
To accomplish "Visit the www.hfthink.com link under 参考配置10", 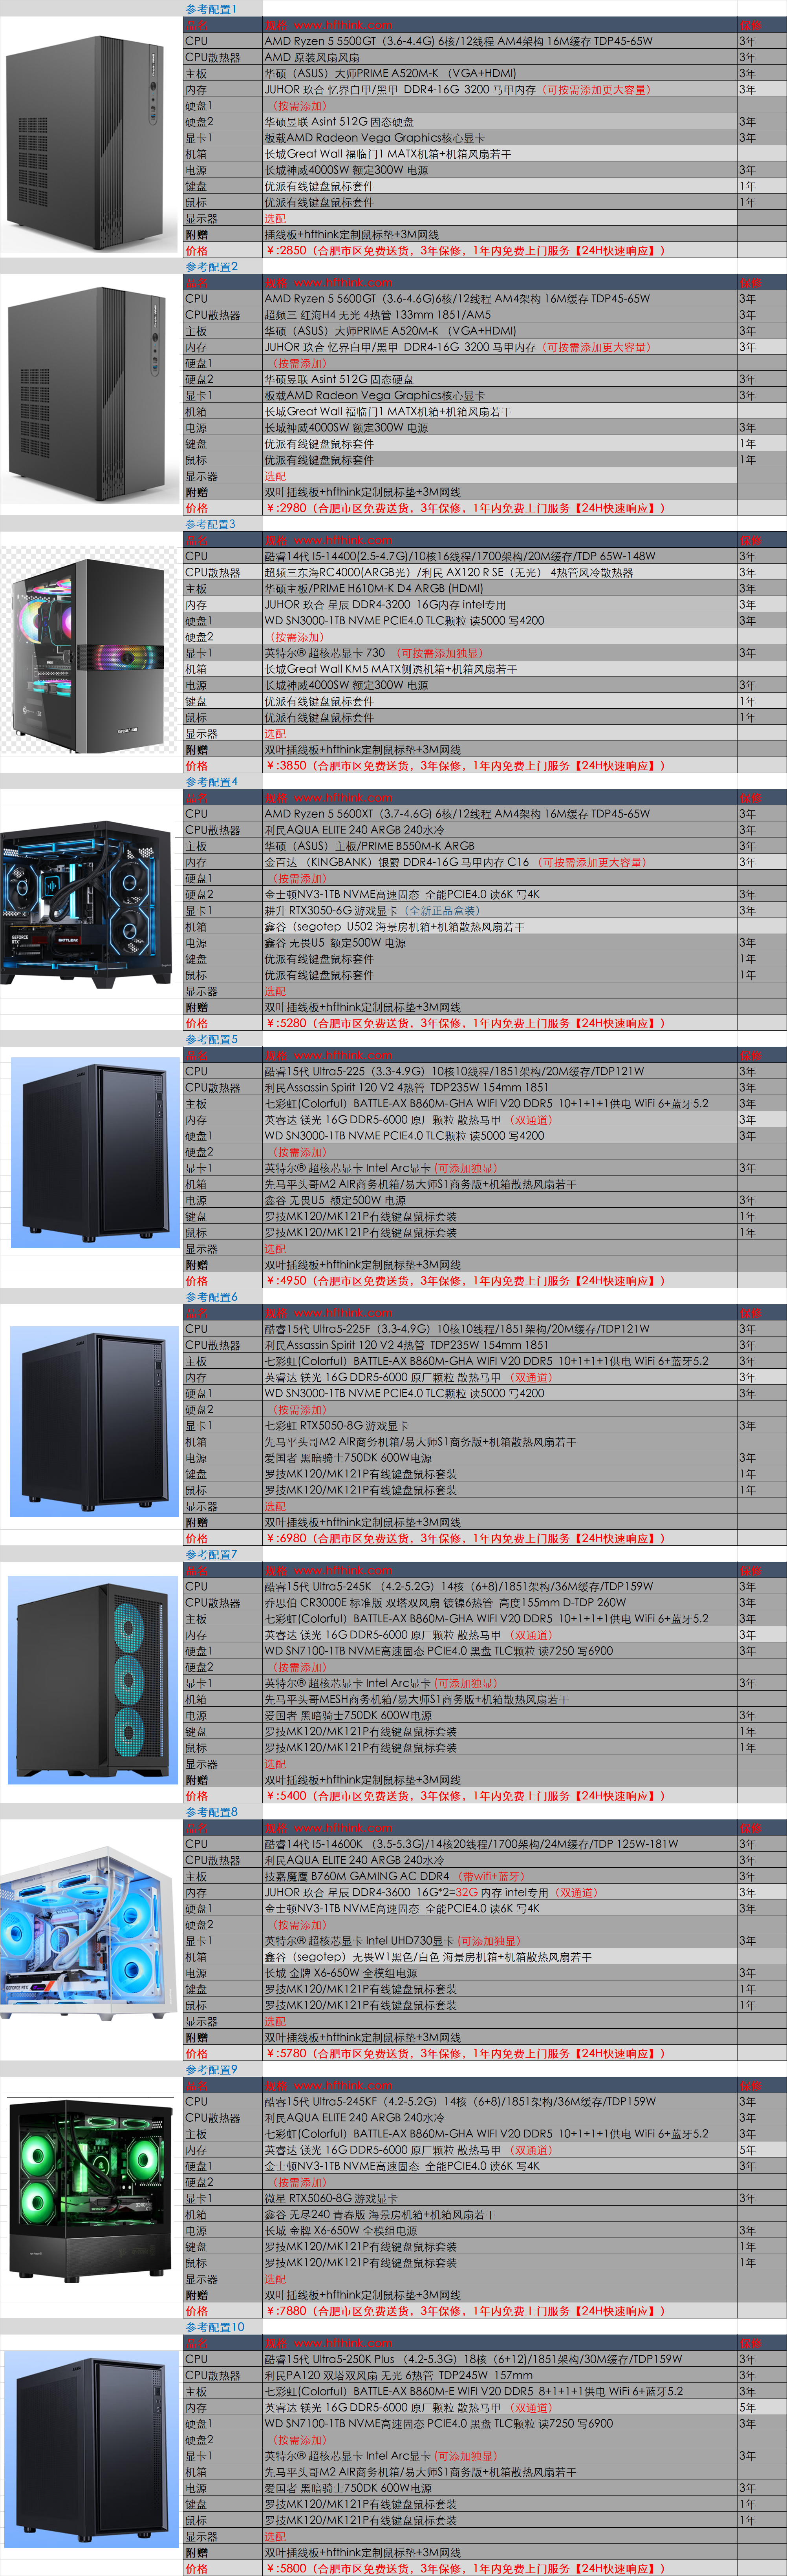I will coord(343,2343).
